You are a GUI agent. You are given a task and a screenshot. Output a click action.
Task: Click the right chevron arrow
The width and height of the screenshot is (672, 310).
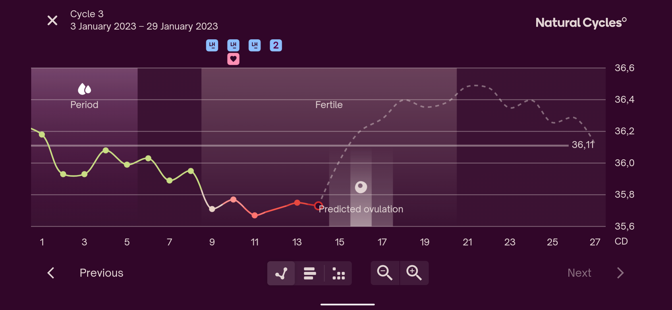[x=620, y=273]
